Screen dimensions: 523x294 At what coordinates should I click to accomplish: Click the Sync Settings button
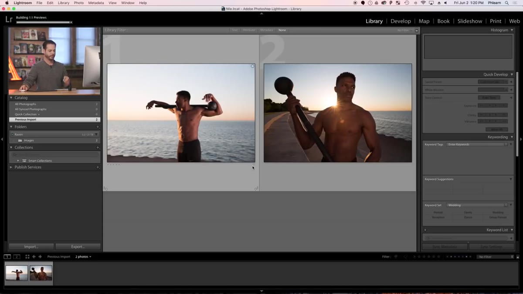491,247
